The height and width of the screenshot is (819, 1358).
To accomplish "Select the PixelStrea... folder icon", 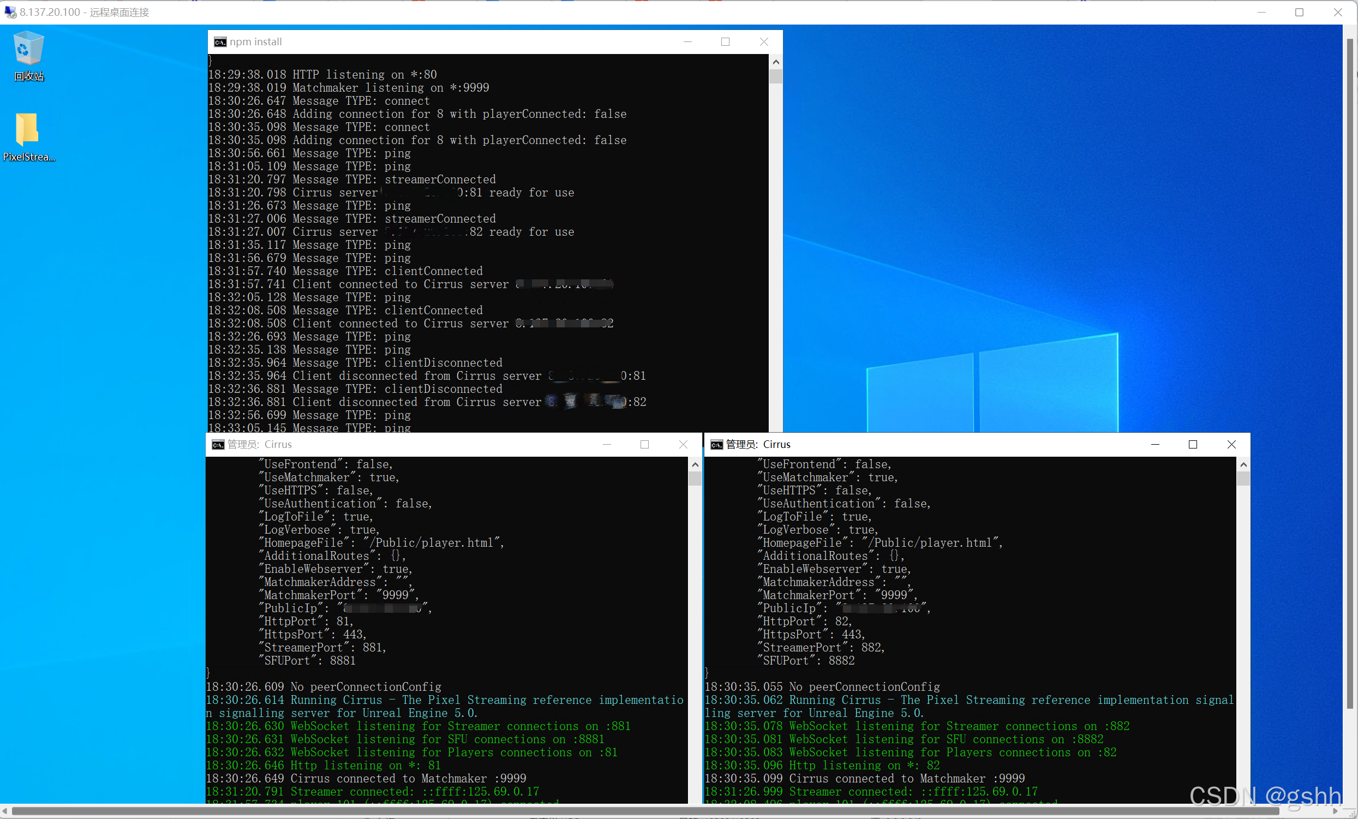I will click(28, 130).
